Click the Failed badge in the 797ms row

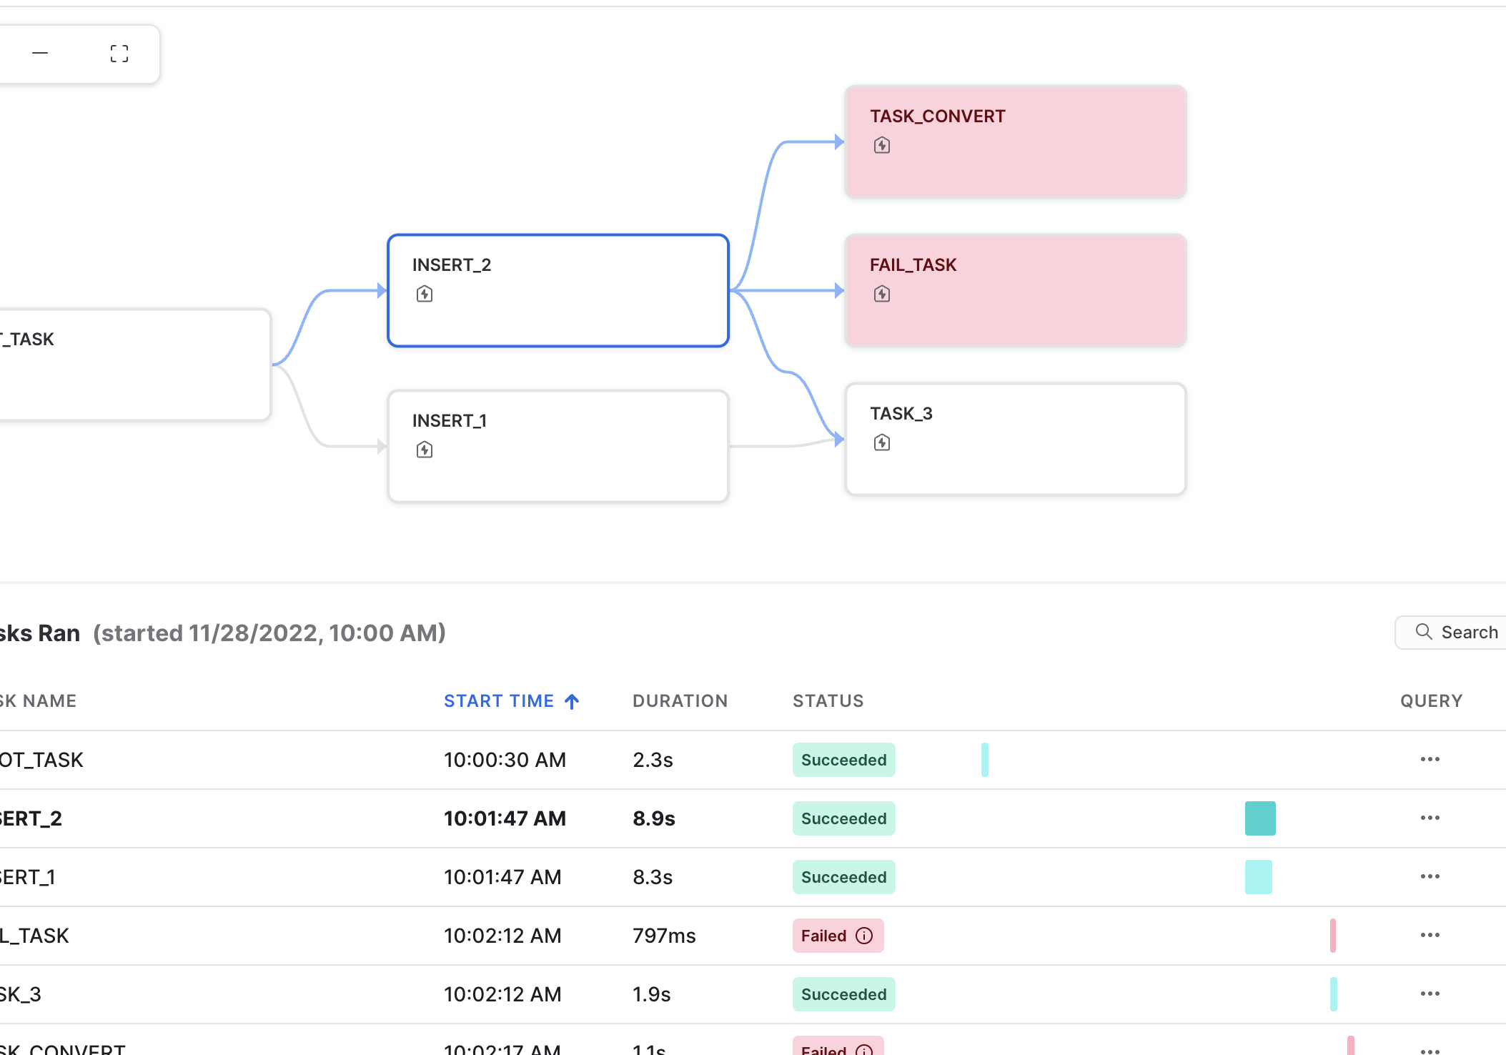[x=838, y=936]
